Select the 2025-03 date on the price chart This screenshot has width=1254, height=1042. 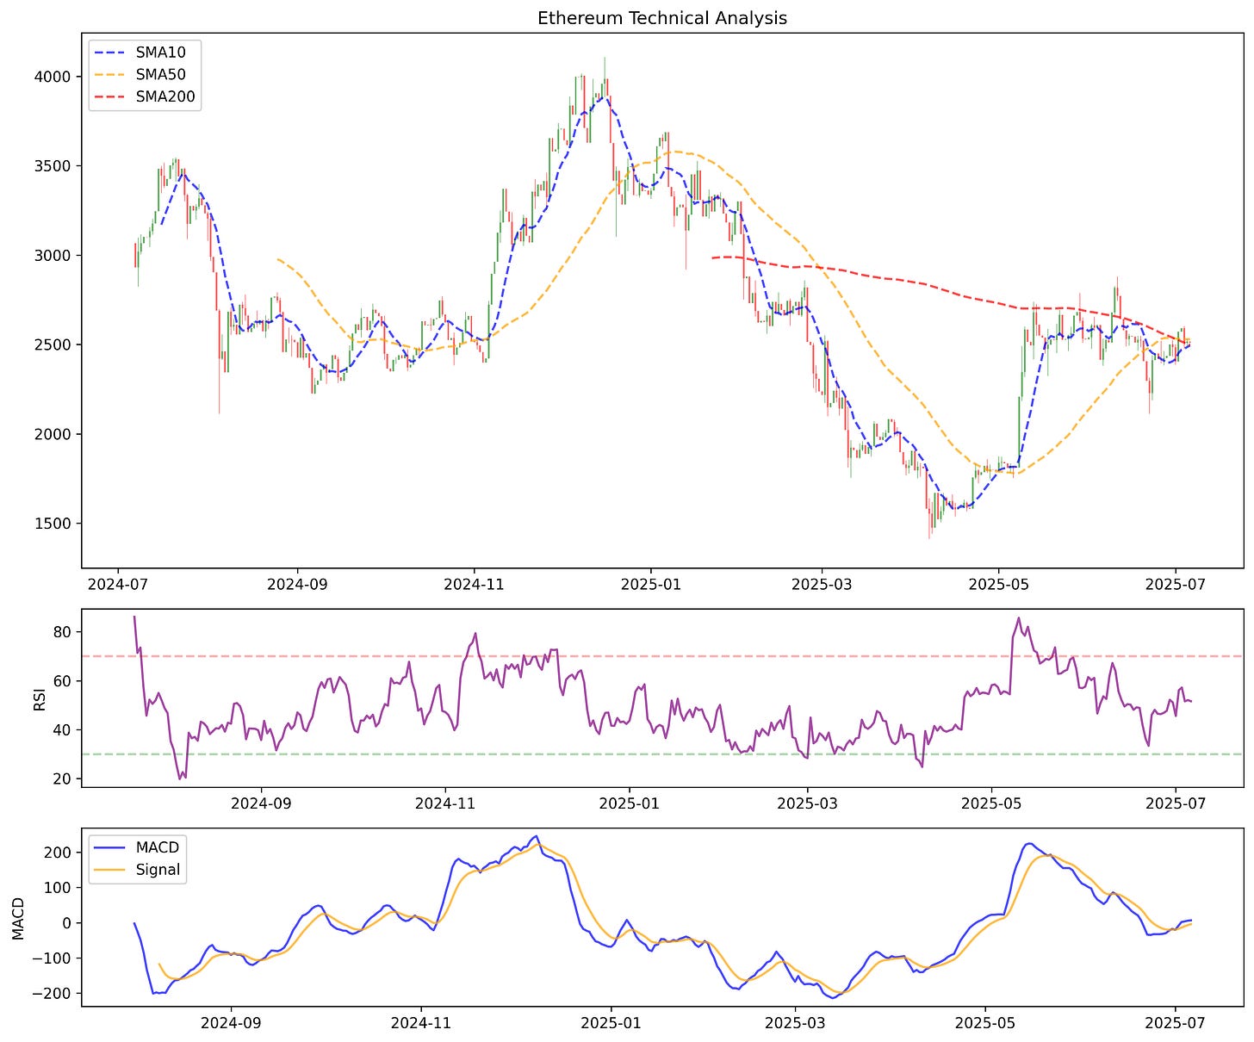click(822, 584)
